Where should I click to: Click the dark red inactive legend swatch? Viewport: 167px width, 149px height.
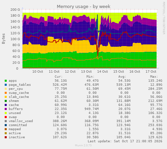coord(6,137)
